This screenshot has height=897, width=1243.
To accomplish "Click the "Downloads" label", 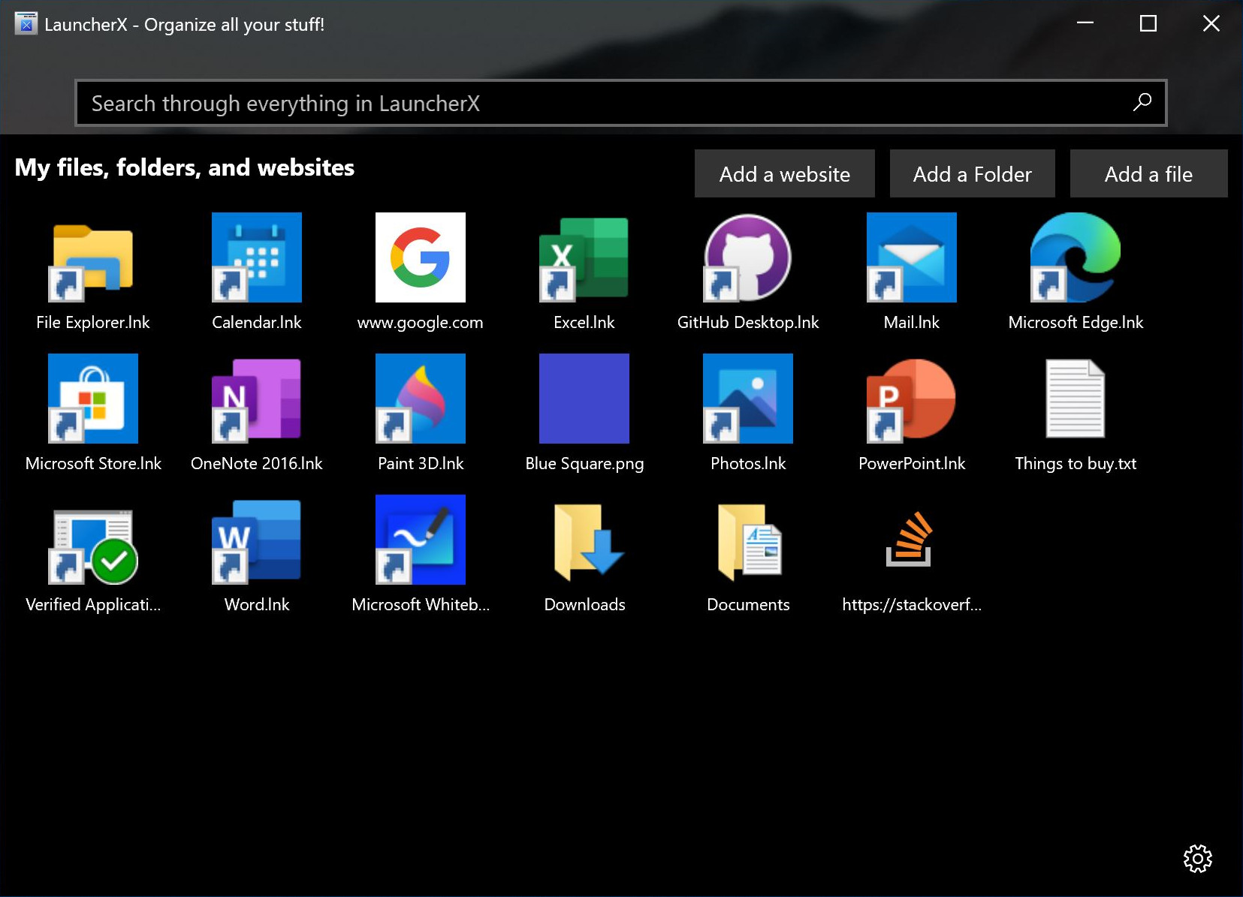I will coord(584,604).
